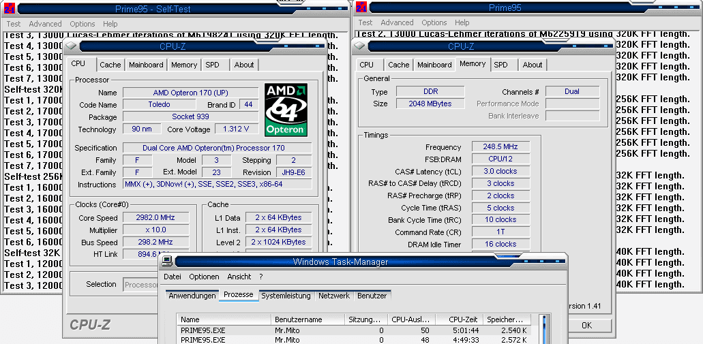Open Optionen menu in Task-Manager

click(204, 277)
